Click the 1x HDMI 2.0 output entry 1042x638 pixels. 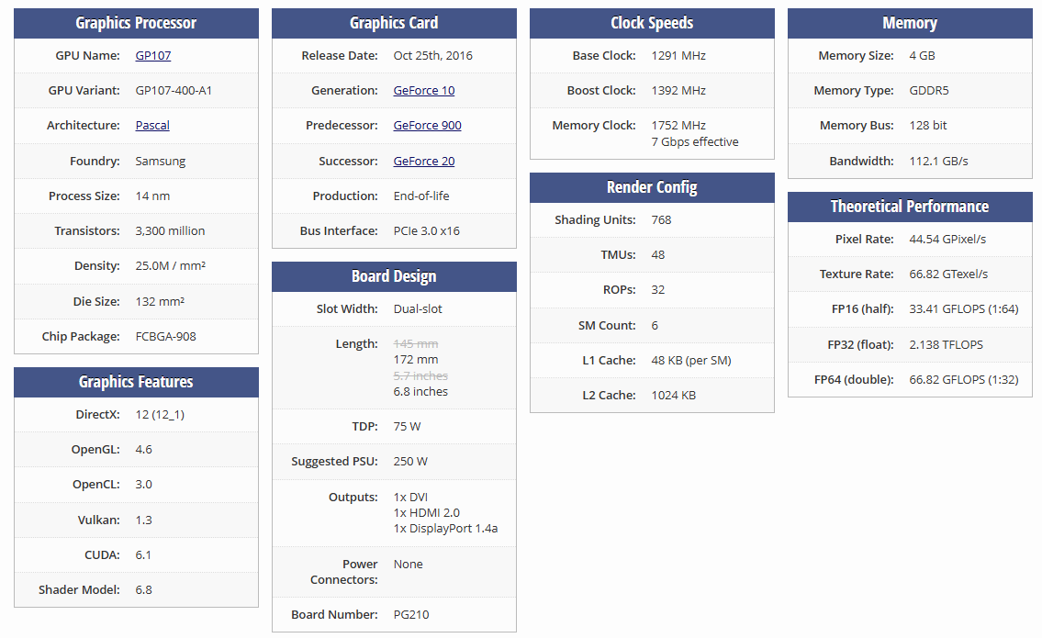427,513
